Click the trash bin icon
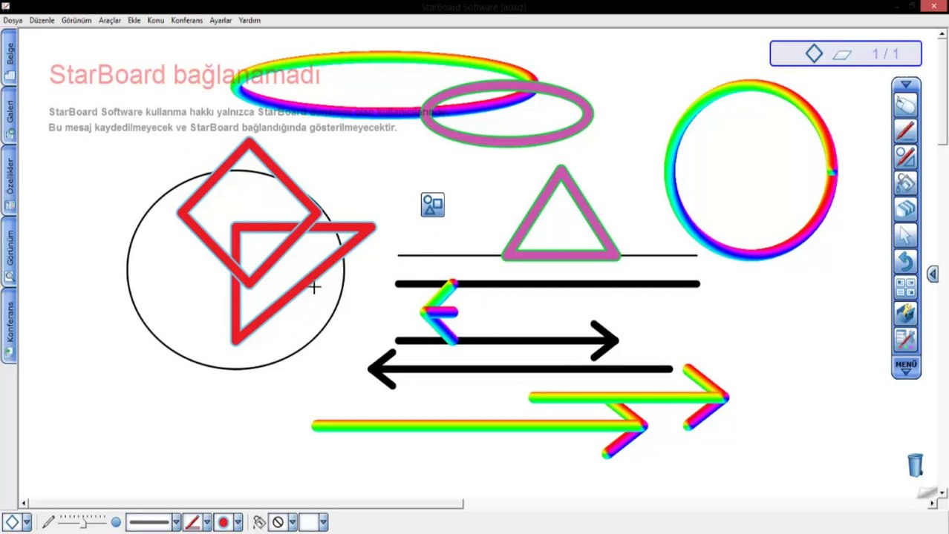The height and width of the screenshot is (534, 949). (x=916, y=465)
